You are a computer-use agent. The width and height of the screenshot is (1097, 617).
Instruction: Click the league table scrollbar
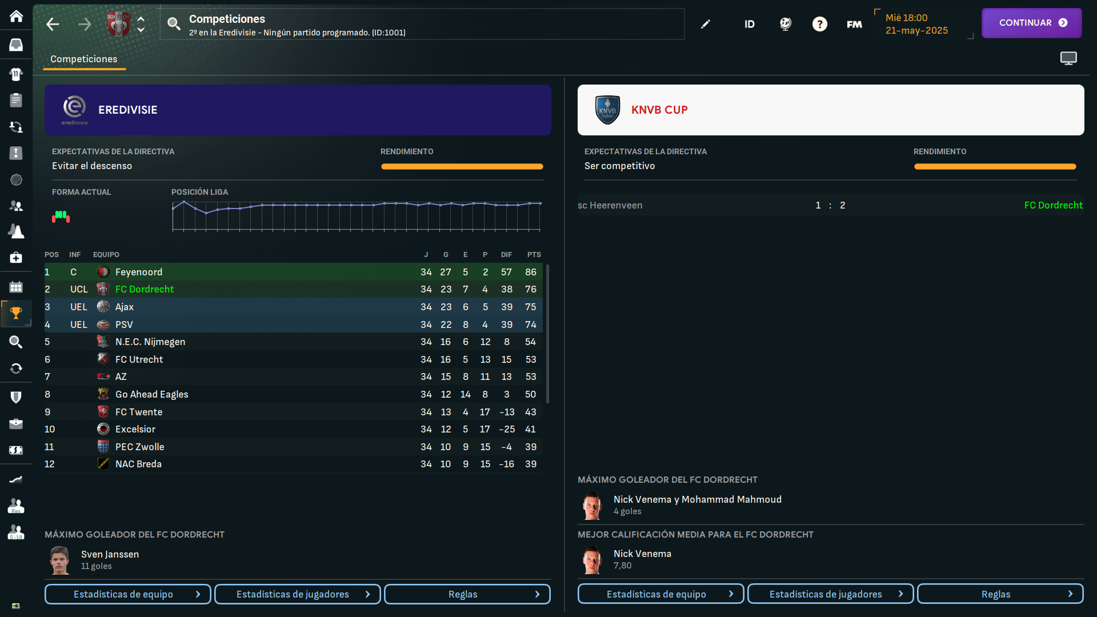coord(547,333)
